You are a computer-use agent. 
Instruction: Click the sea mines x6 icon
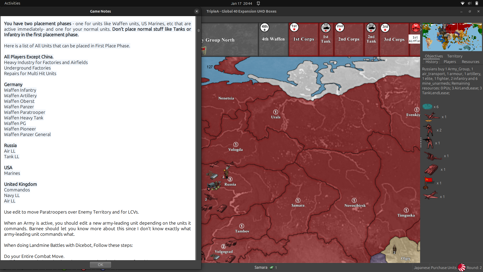pyautogui.click(x=428, y=107)
